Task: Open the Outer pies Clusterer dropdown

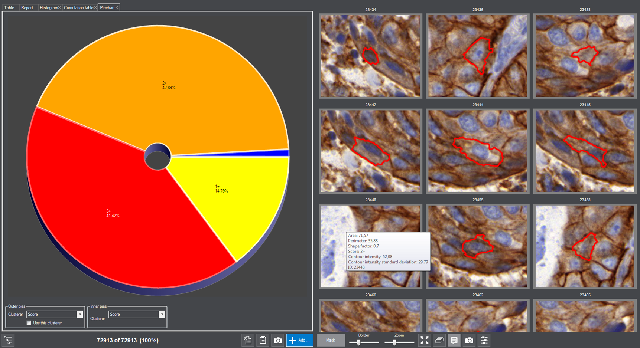Action: coord(79,314)
